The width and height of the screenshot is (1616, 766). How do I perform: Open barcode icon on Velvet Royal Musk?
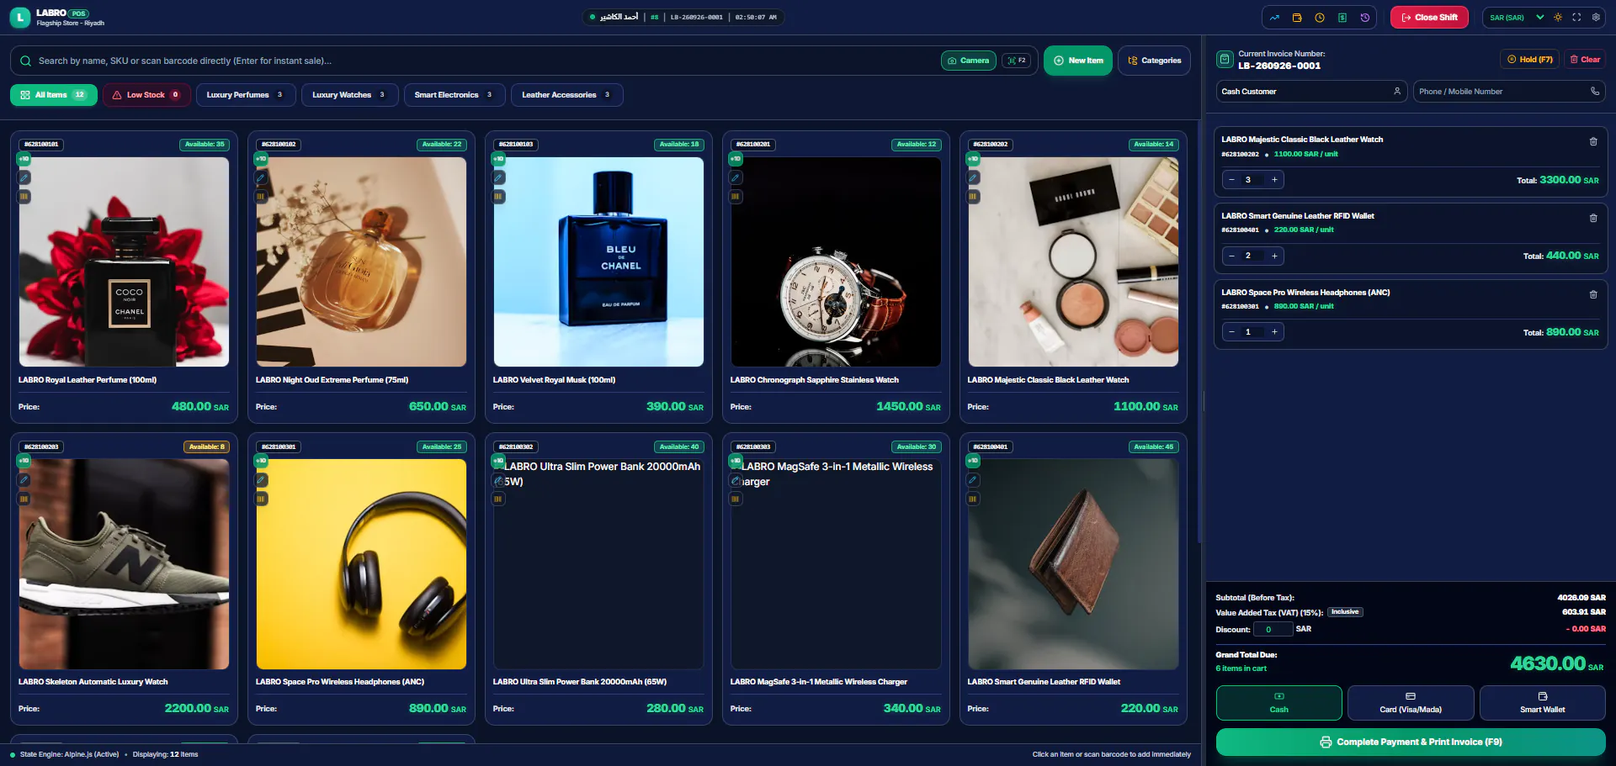498,197
